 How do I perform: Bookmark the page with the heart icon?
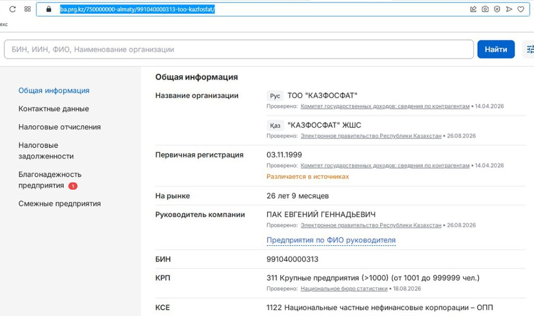pyautogui.click(x=521, y=9)
